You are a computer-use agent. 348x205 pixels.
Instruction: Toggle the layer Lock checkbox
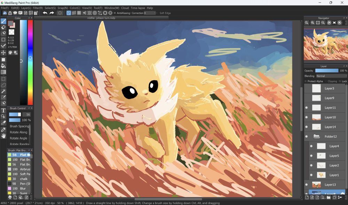pyautogui.click(x=340, y=81)
